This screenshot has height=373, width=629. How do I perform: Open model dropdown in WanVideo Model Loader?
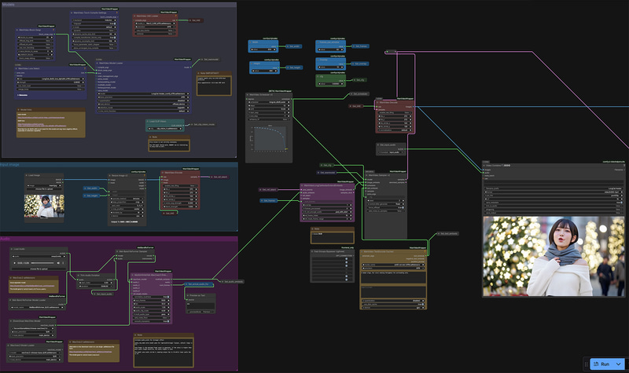tap(143, 93)
